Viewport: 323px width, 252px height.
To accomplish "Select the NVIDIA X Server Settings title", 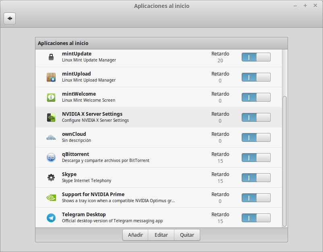I will (x=92, y=114).
